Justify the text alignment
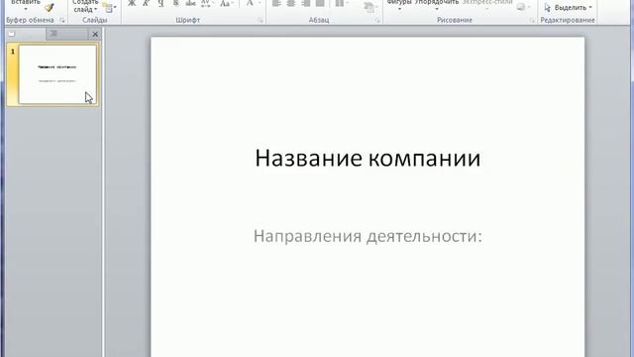This screenshot has width=634, height=357. point(320,4)
